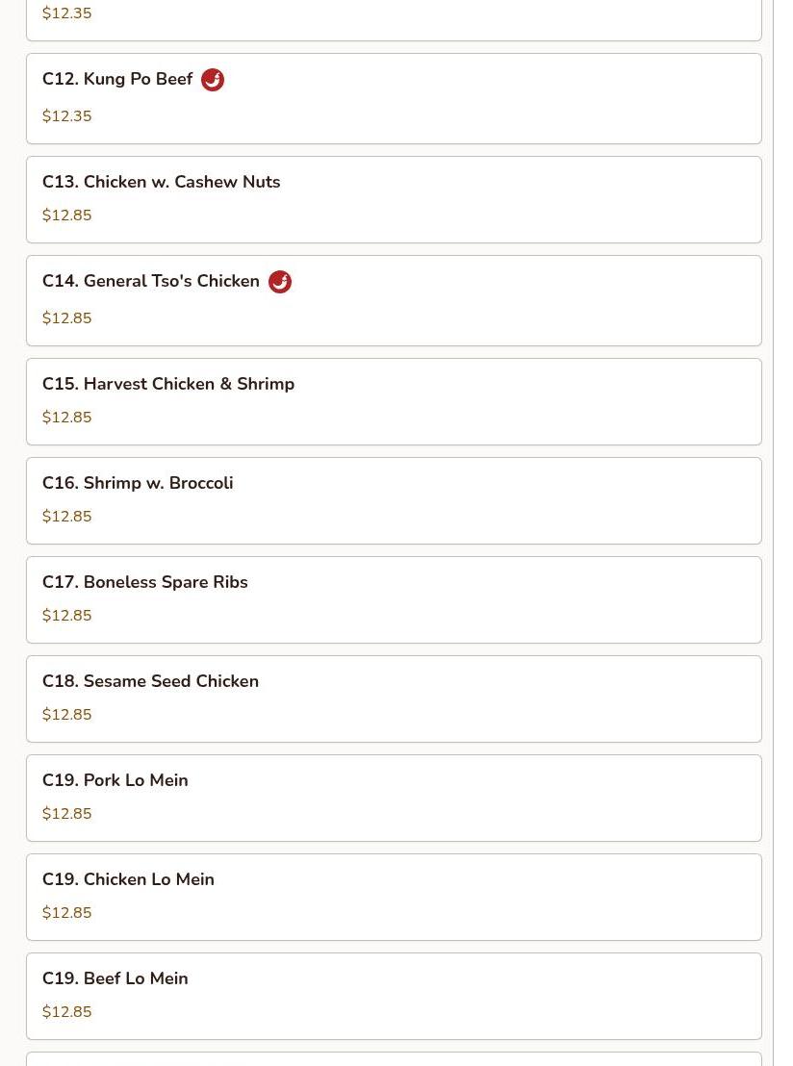The width and height of the screenshot is (793, 1066).
Task: Click the $12.85 price under Boneless Spare Ribs
Action: tap(66, 616)
